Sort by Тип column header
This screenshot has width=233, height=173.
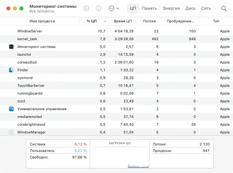pyautogui.click(x=216, y=21)
